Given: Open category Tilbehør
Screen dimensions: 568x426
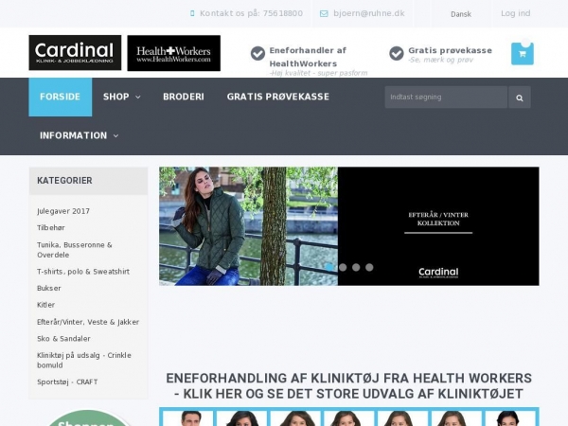Looking at the screenshot, I should [51, 228].
